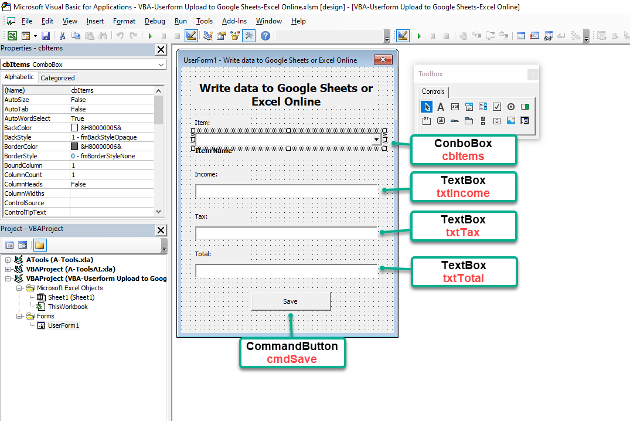Click the Income text box on form

pyautogui.click(x=287, y=191)
